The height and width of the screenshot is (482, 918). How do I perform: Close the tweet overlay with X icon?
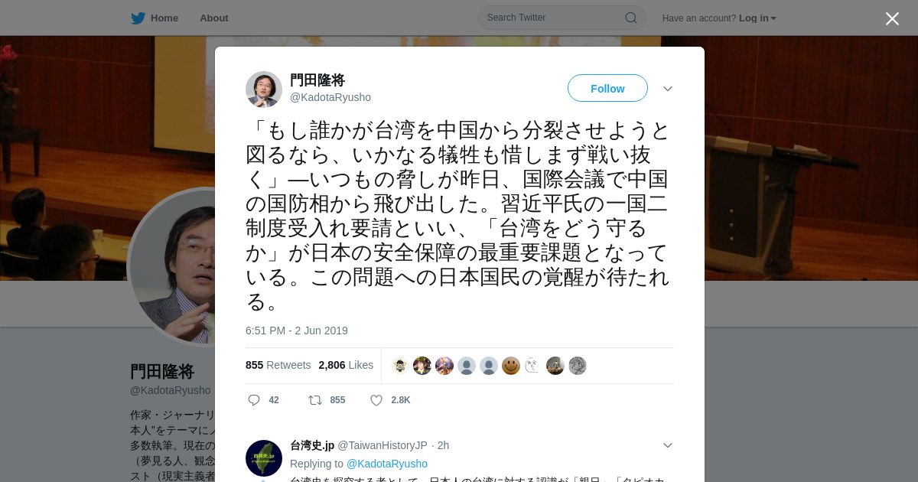[892, 18]
